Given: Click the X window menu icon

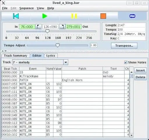Looking at the screenshot, I should [x=3, y=3].
